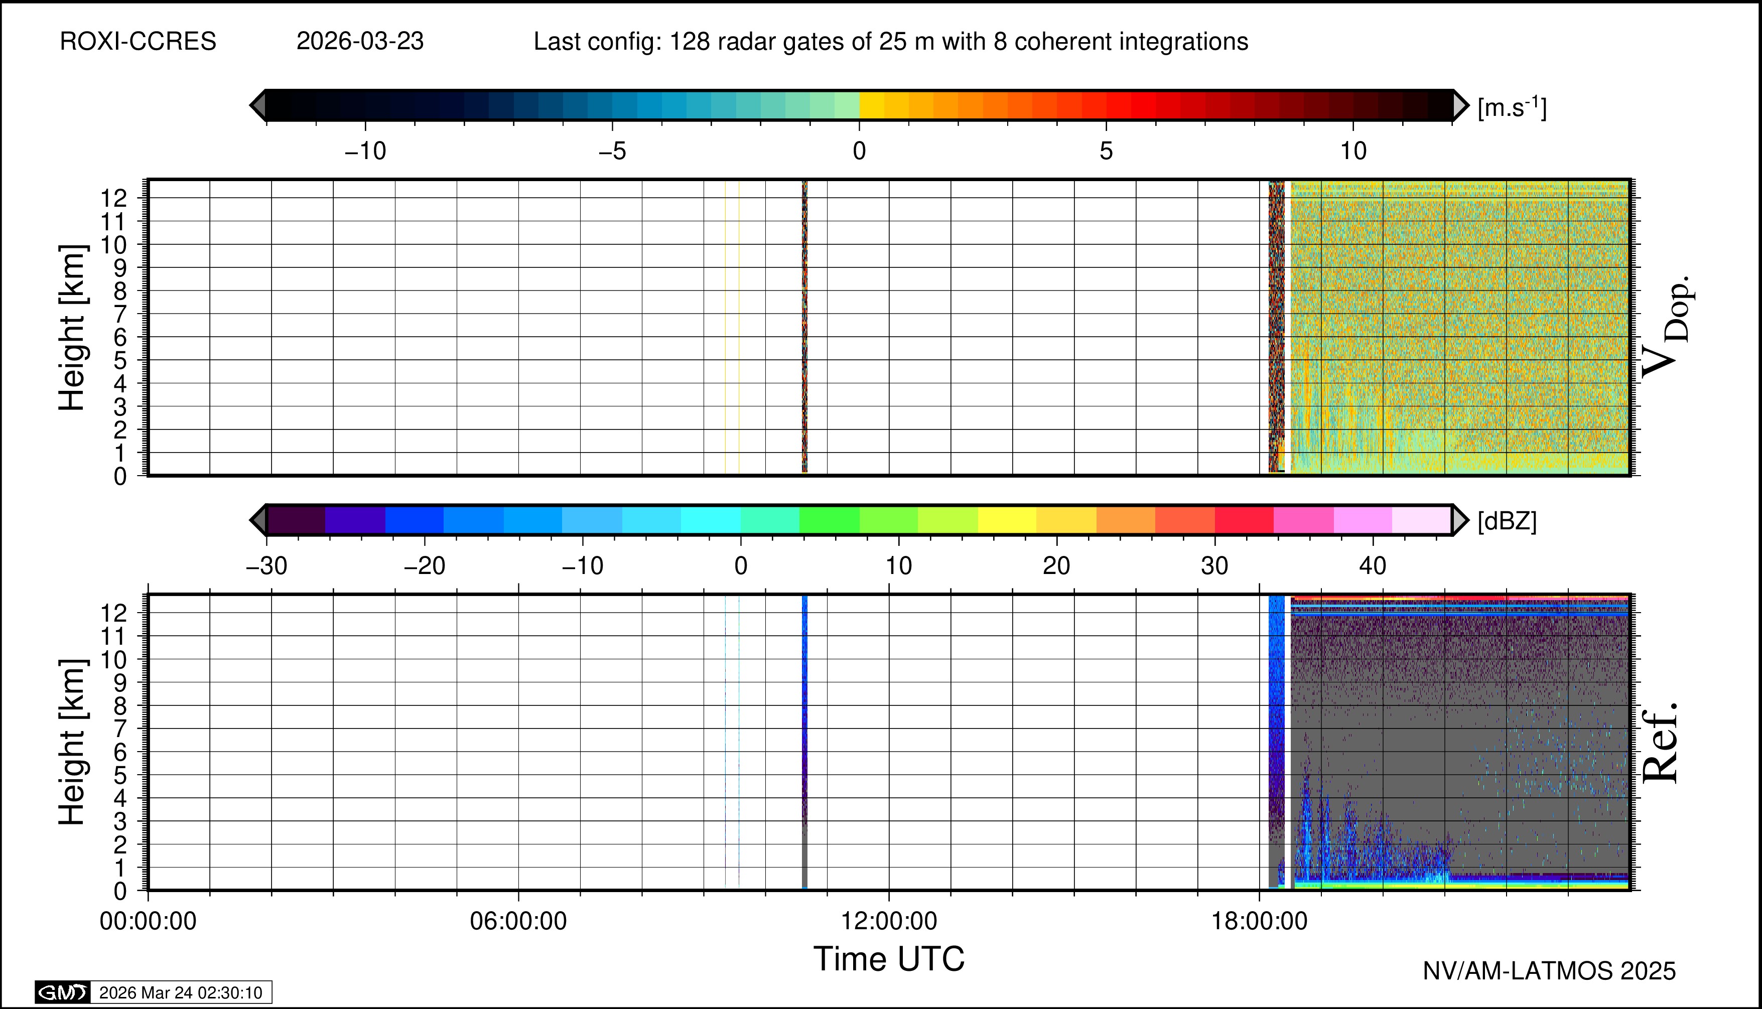Click the yellow zero-velocity colorbar segment
1762x1009 pixels.
[x=871, y=105]
